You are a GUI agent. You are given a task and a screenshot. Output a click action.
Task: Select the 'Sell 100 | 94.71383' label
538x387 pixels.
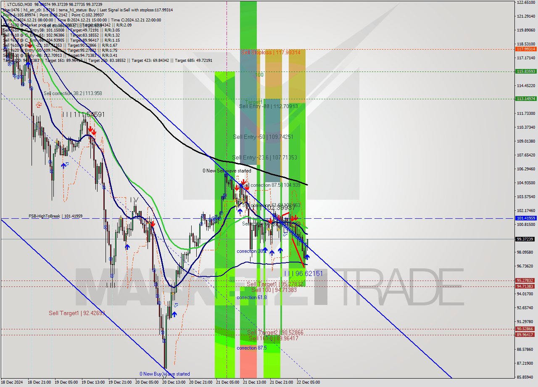pyautogui.click(x=274, y=290)
